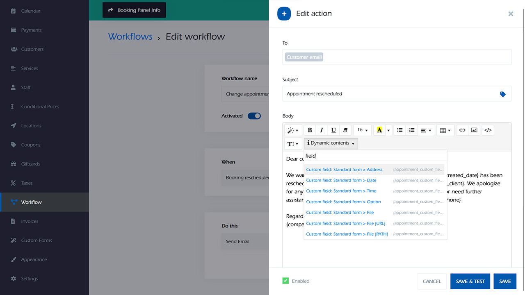Insert a link using the chain icon
Screen dimensions: 525x295
(x=462, y=130)
